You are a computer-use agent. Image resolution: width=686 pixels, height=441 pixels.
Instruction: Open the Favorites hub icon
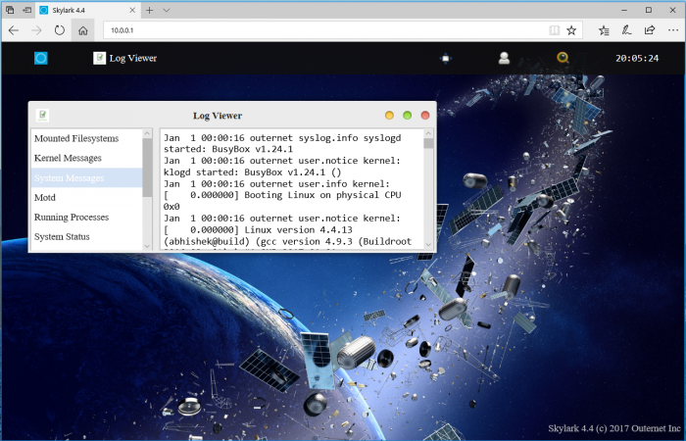point(604,30)
